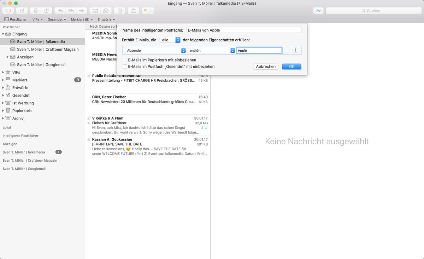424x259 pixels.
Task: Click the Get Mail envelope toolbar icon
Action: tap(8, 11)
